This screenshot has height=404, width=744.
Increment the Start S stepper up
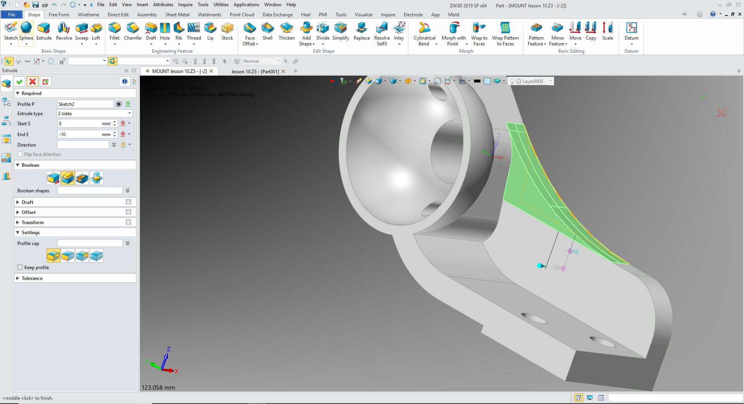coord(115,122)
